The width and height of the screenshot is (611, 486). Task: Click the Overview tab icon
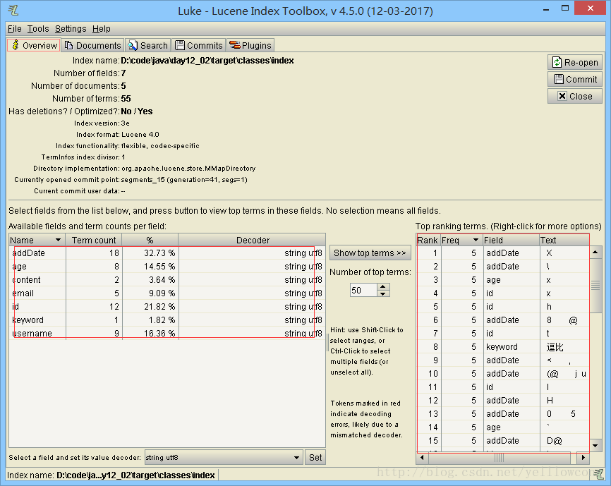(16, 44)
